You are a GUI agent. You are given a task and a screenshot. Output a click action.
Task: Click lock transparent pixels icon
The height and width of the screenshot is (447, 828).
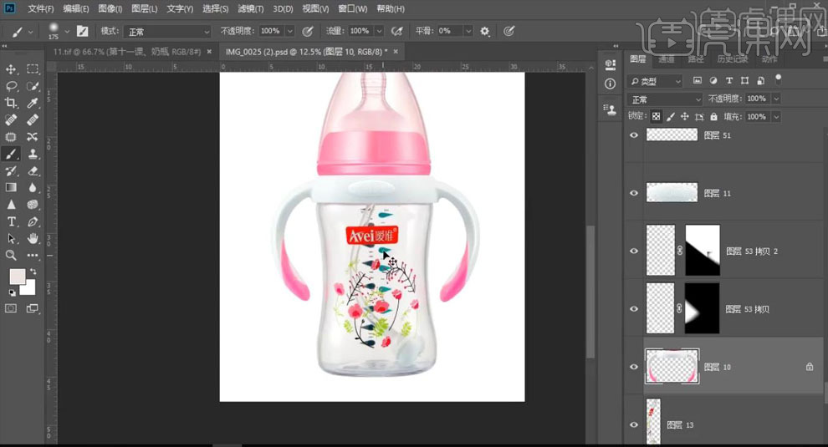[x=657, y=117]
